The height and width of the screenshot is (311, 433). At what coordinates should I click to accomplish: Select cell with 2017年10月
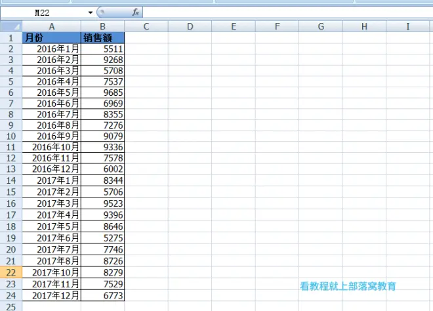click(52, 272)
